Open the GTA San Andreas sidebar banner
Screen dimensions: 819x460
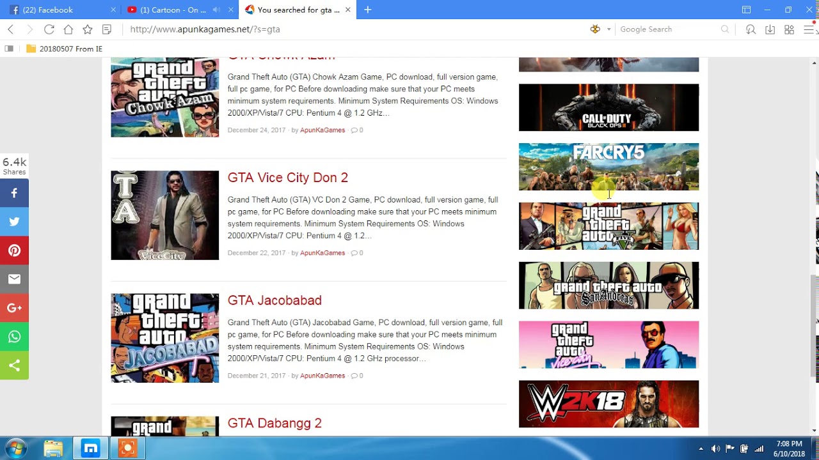(608, 286)
